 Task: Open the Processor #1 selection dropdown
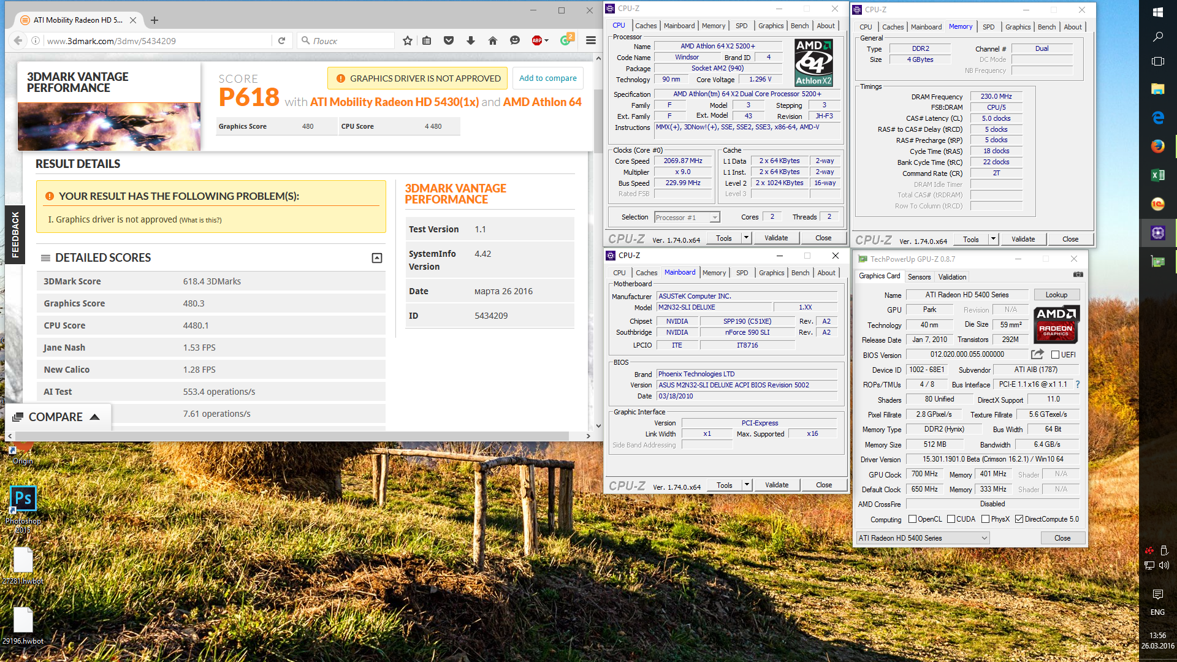coord(687,218)
